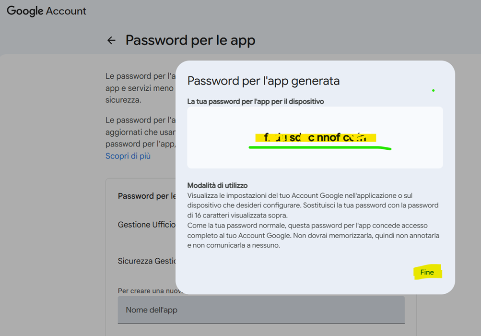Click the 16 caratteri instruction paragraph
The width and height of the screenshot is (481, 336).
point(313,205)
